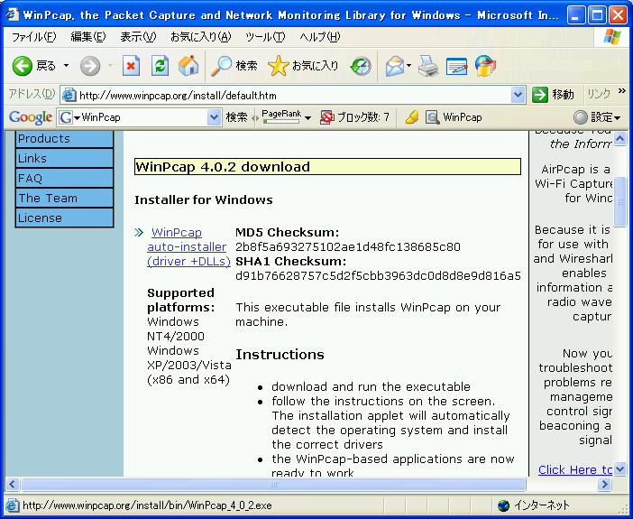
Task: Click the Google toolbar 検索 button
Action: coord(236,117)
